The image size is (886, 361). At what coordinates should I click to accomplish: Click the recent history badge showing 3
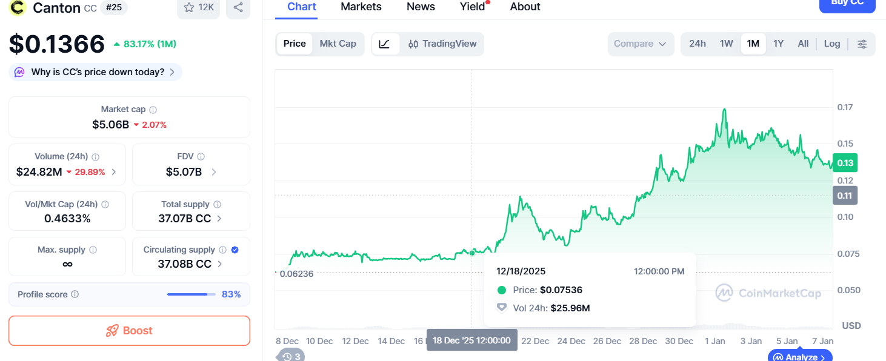coord(290,356)
